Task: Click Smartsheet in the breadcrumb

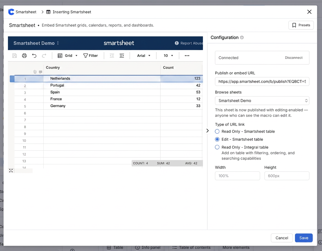Action: point(26,12)
